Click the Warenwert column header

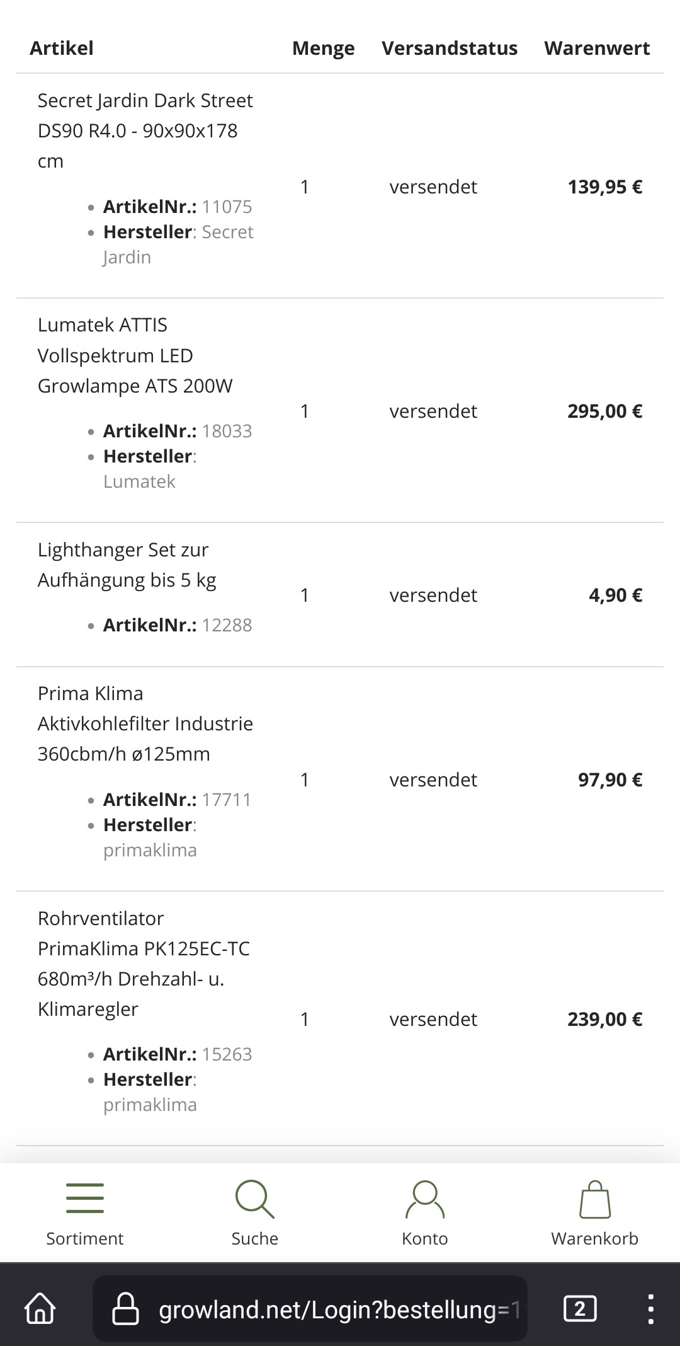click(597, 49)
